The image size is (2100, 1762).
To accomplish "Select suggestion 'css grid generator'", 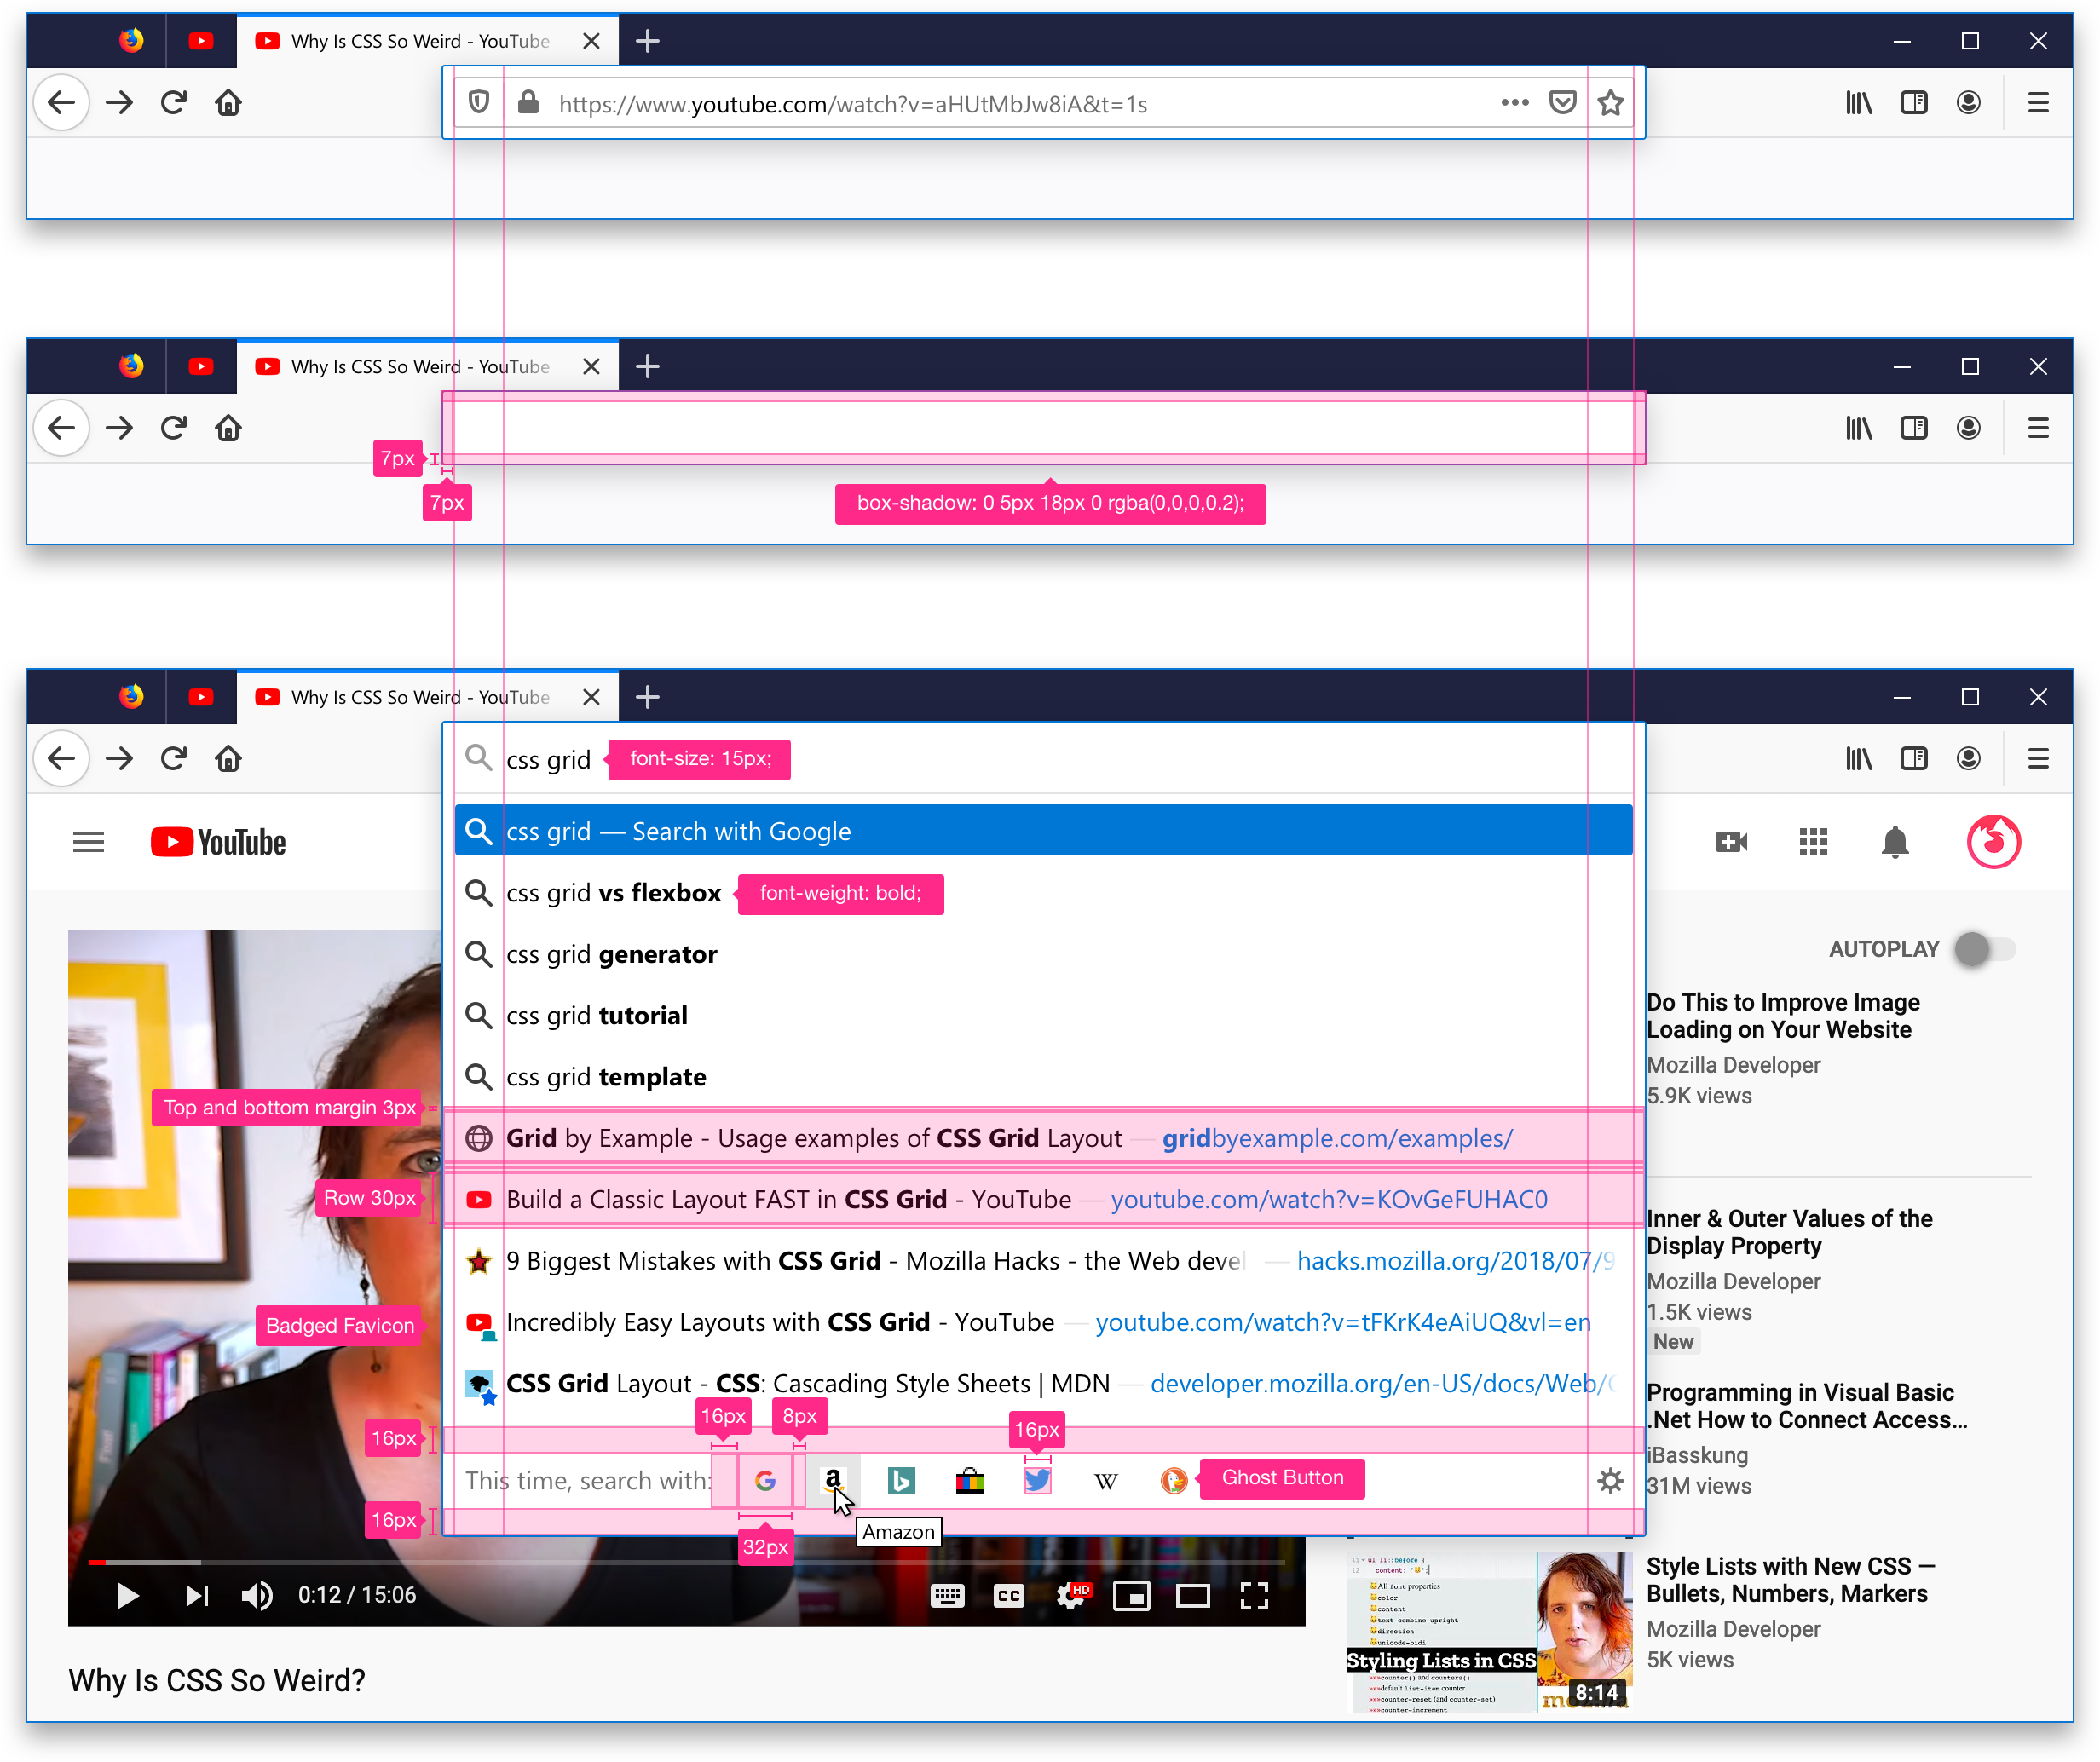I will (1044, 953).
